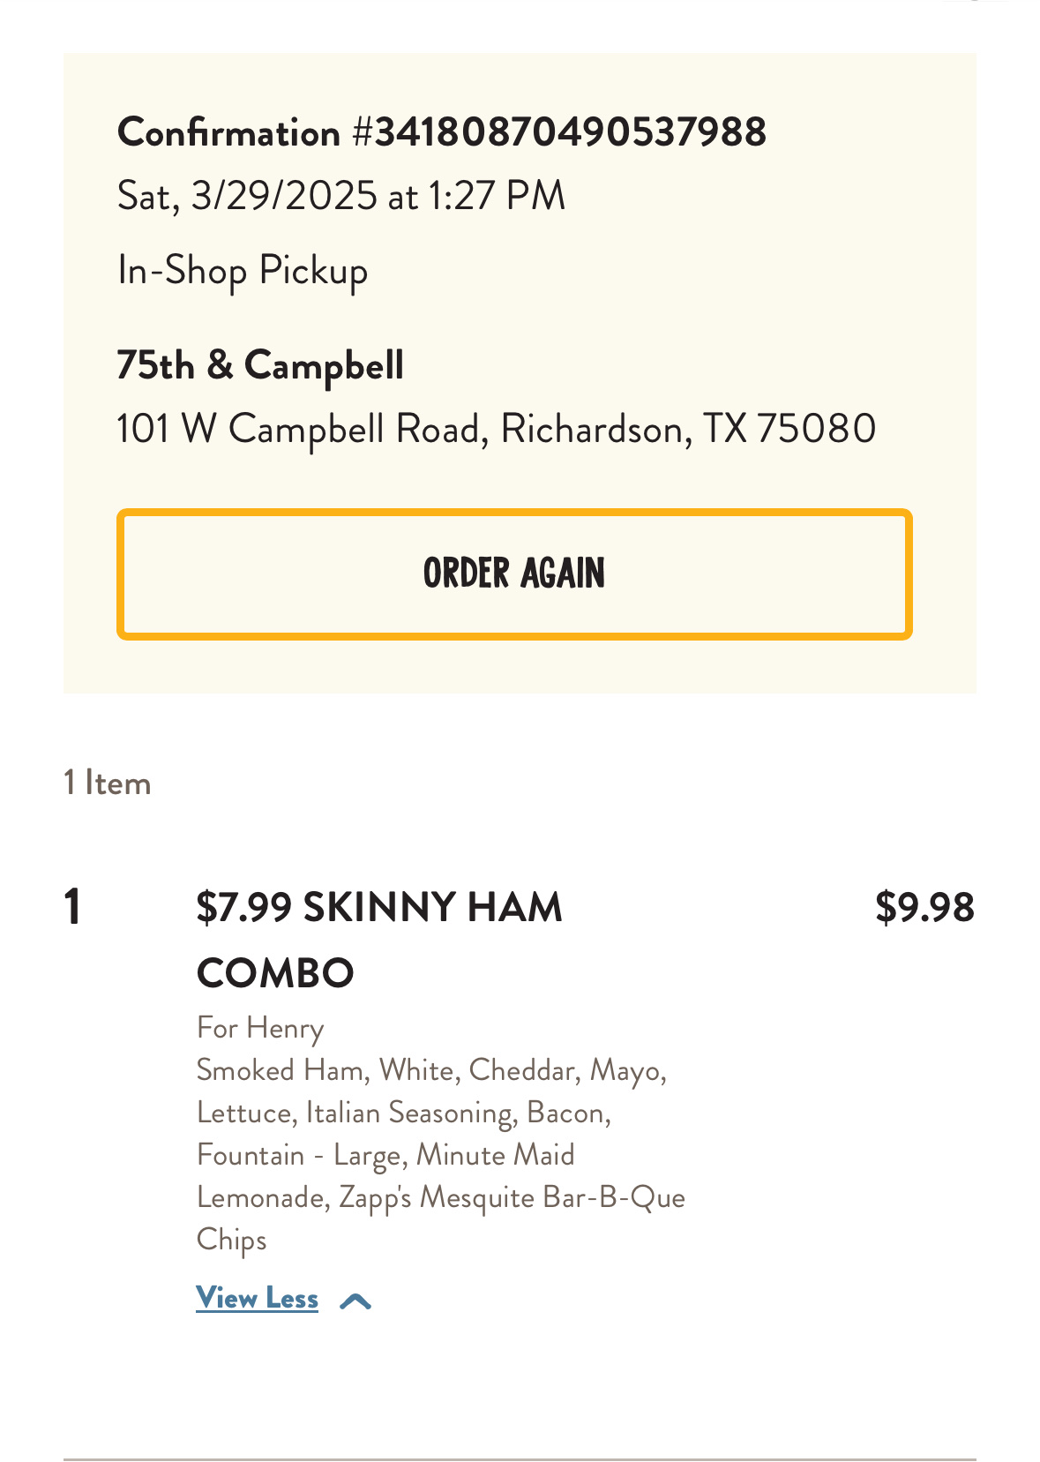Click the For Henry recipient label
The width and height of the screenshot is (1040, 1462).
click(x=260, y=1028)
